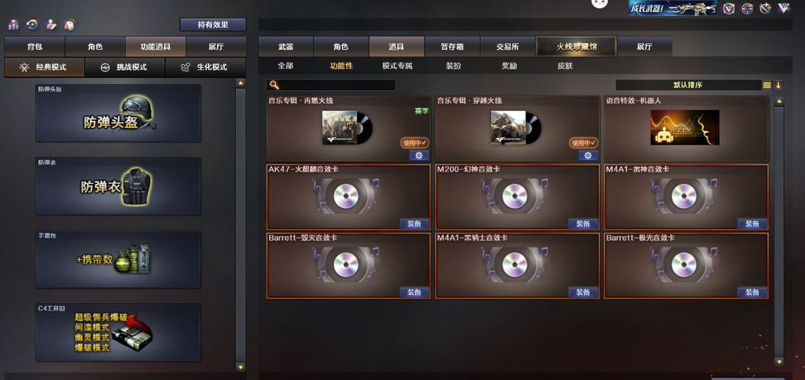805x380 pixels.
Task: Toggle 使用中 status on 穿越火线 album
Action: pos(583,143)
